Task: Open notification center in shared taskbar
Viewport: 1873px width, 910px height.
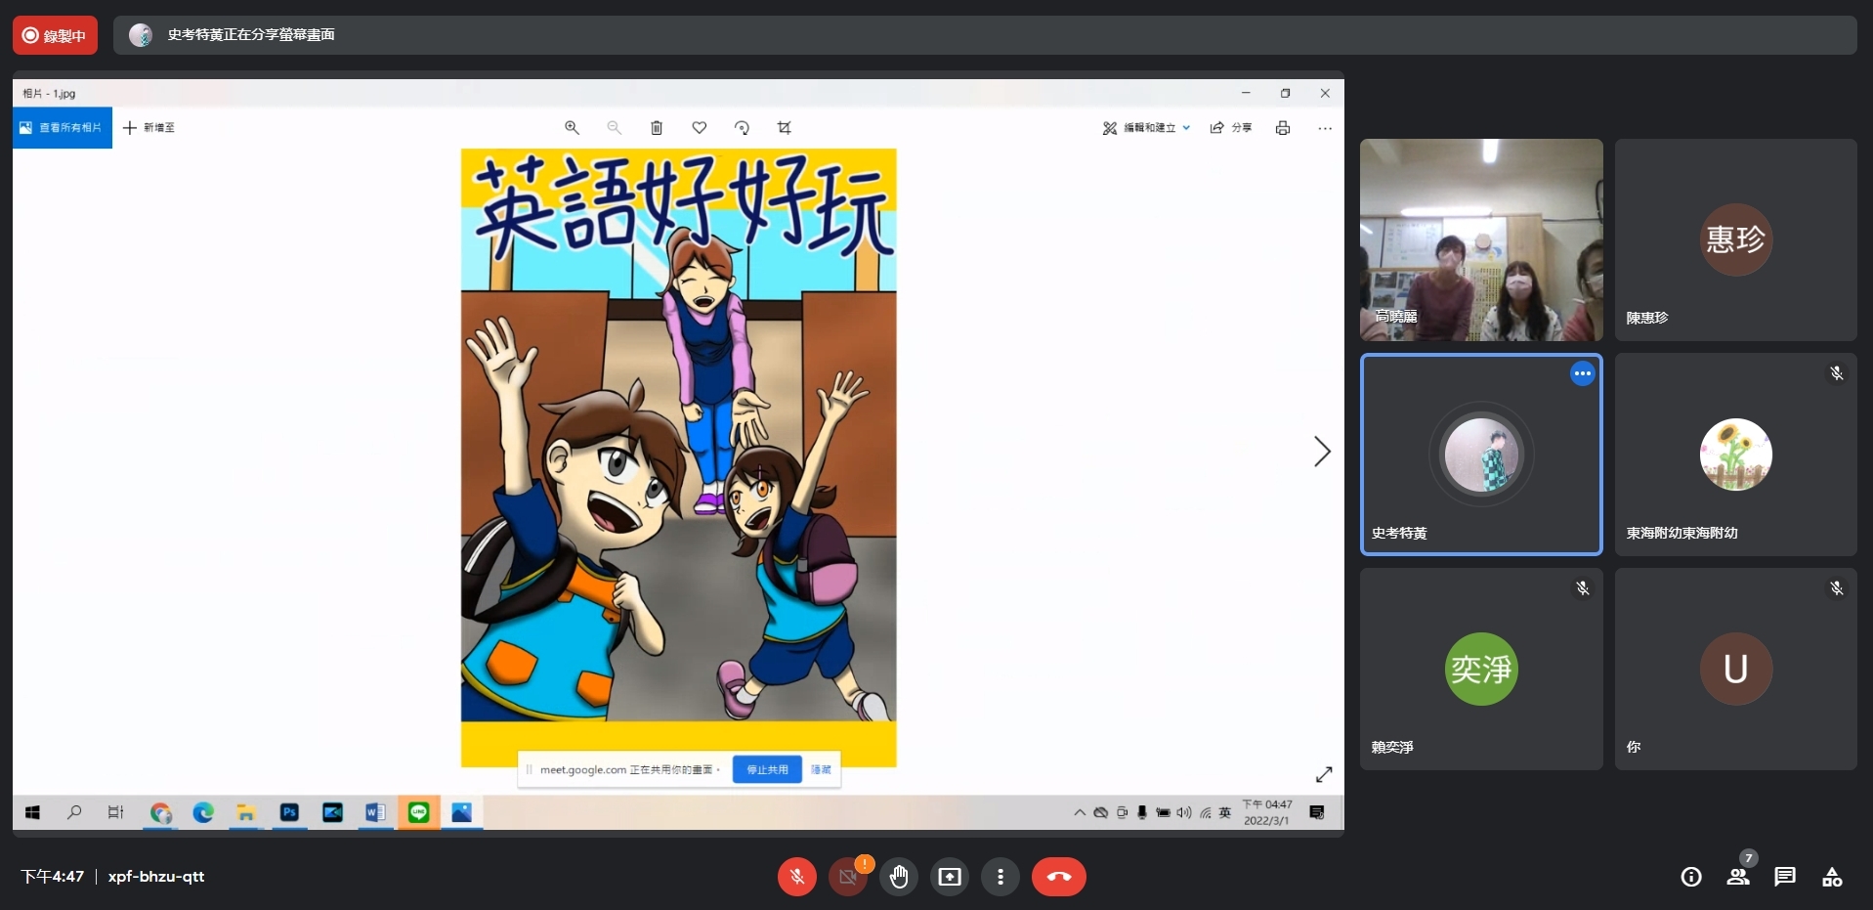Action: 1317,813
